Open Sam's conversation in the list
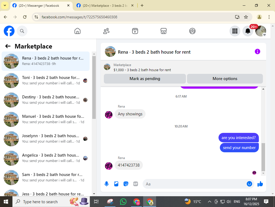 point(45,178)
